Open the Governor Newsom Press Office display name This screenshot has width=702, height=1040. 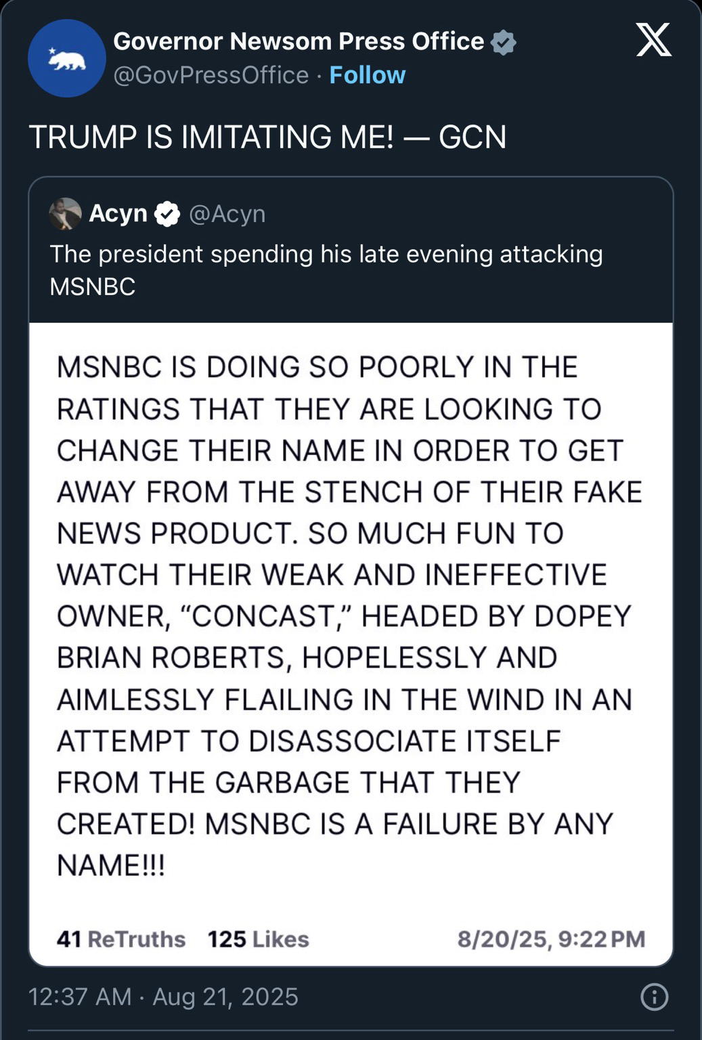(299, 41)
